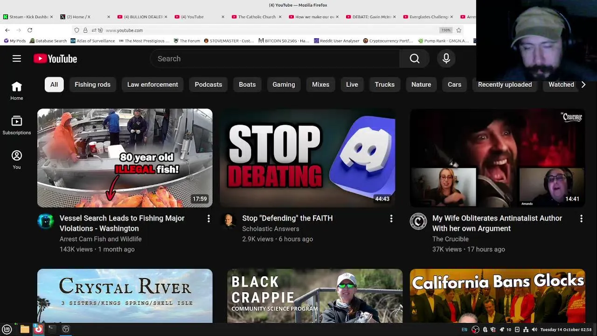Open the Tuesday 14 October clock
The height and width of the screenshot is (336, 597).
[566, 329]
